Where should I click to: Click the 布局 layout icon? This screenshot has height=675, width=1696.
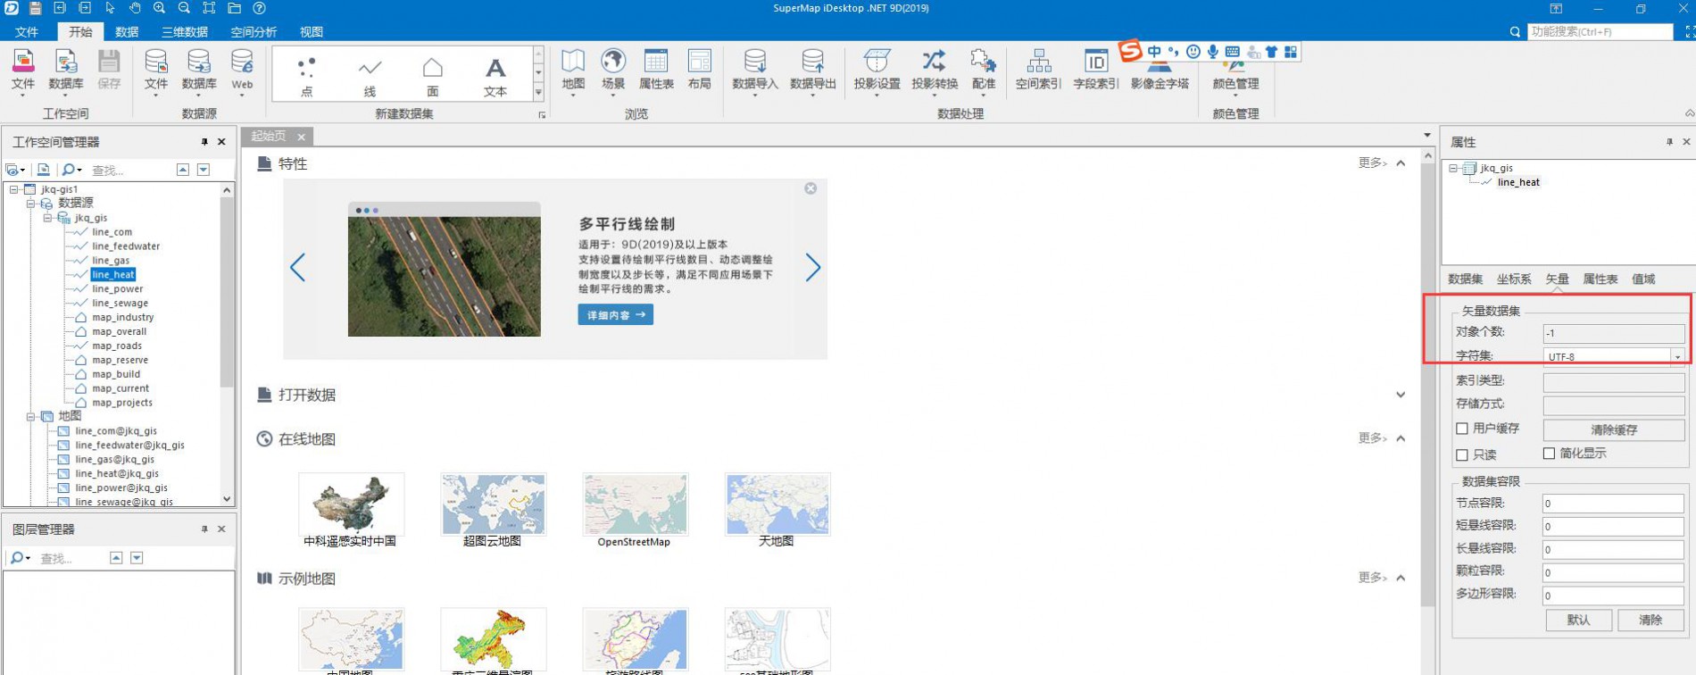pos(699,70)
